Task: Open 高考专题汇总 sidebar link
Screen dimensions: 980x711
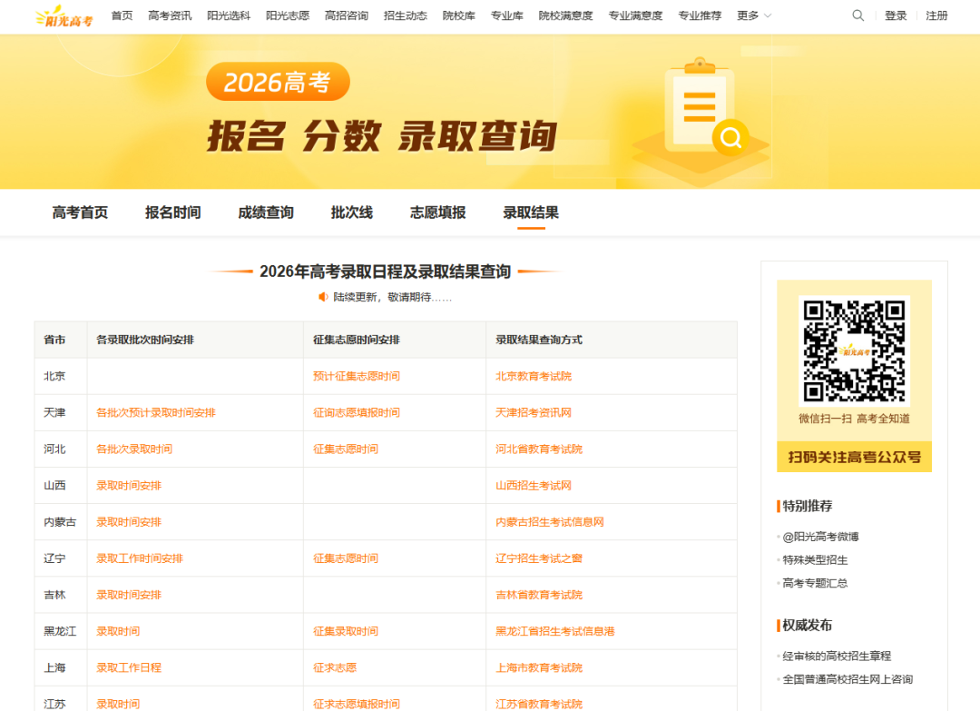Action: click(815, 583)
